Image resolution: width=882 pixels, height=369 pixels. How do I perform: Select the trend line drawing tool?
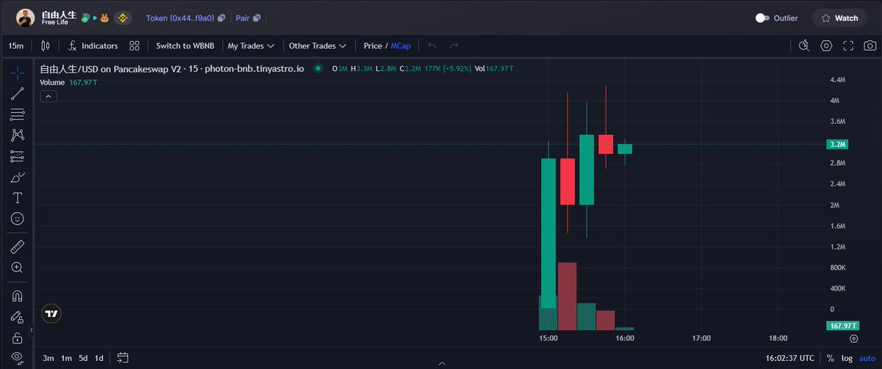click(18, 93)
